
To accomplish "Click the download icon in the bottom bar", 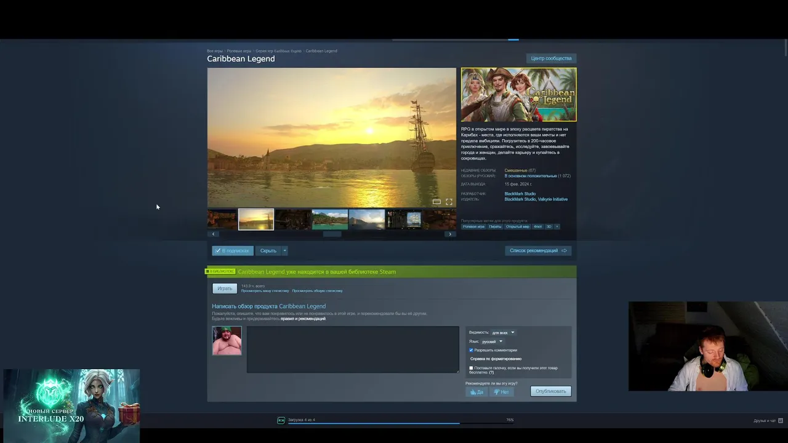I will pos(281,420).
